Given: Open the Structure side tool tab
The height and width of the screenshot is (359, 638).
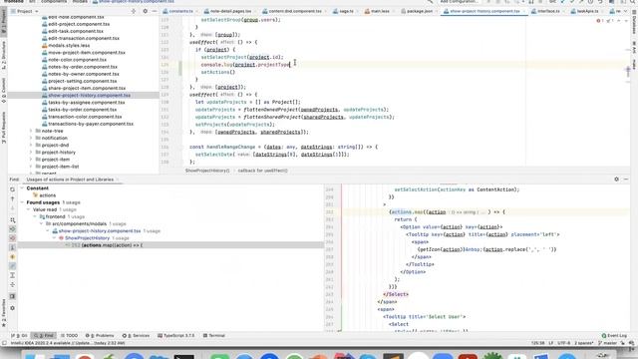Looking at the screenshot, I should coord(4,55).
